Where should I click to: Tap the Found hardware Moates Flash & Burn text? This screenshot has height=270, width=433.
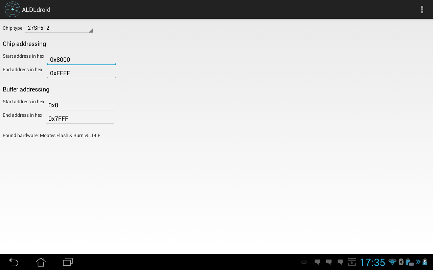coord(51,135)
